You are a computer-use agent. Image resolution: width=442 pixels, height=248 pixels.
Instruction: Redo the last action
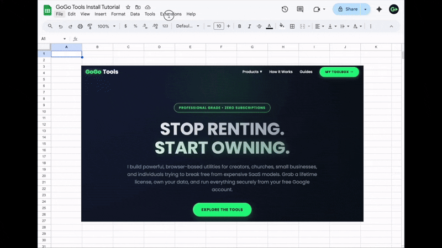(70, 26)
